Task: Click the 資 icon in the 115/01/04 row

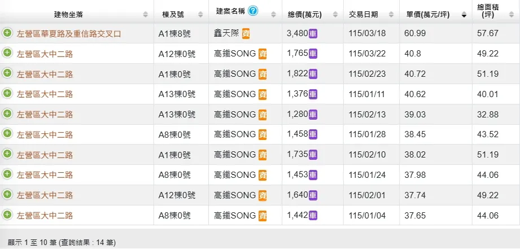Action: pyautogui.click(x=263, y=216)
